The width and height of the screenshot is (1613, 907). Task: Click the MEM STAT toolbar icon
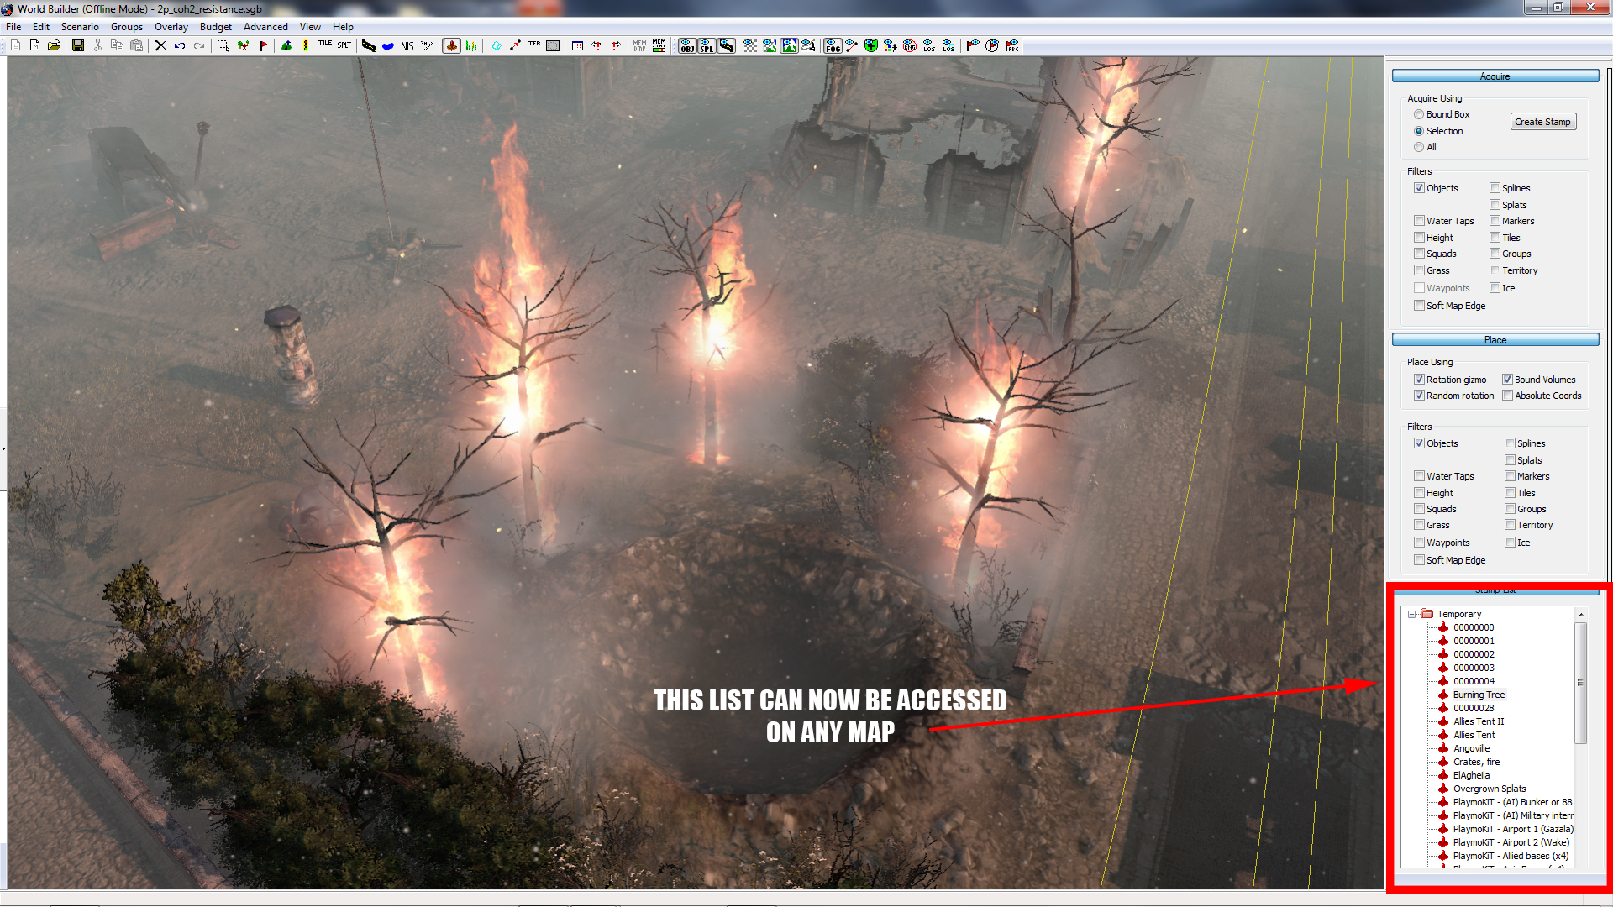659,45
